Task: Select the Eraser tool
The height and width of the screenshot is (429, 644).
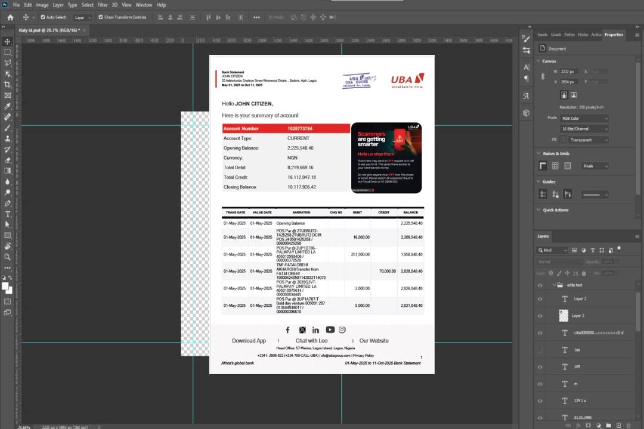Action: pyautogui.click(x=7, y=160)
